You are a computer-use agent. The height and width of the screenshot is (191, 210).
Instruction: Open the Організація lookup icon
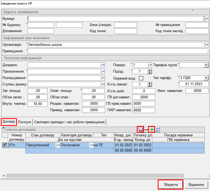206,45
